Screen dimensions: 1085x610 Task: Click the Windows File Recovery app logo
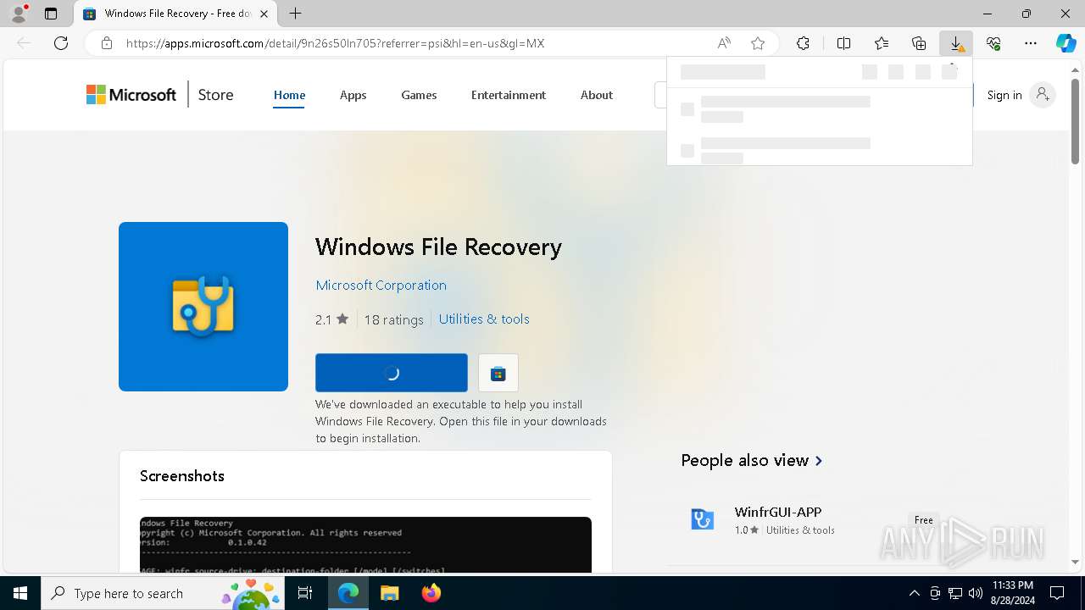click(203, 307)
